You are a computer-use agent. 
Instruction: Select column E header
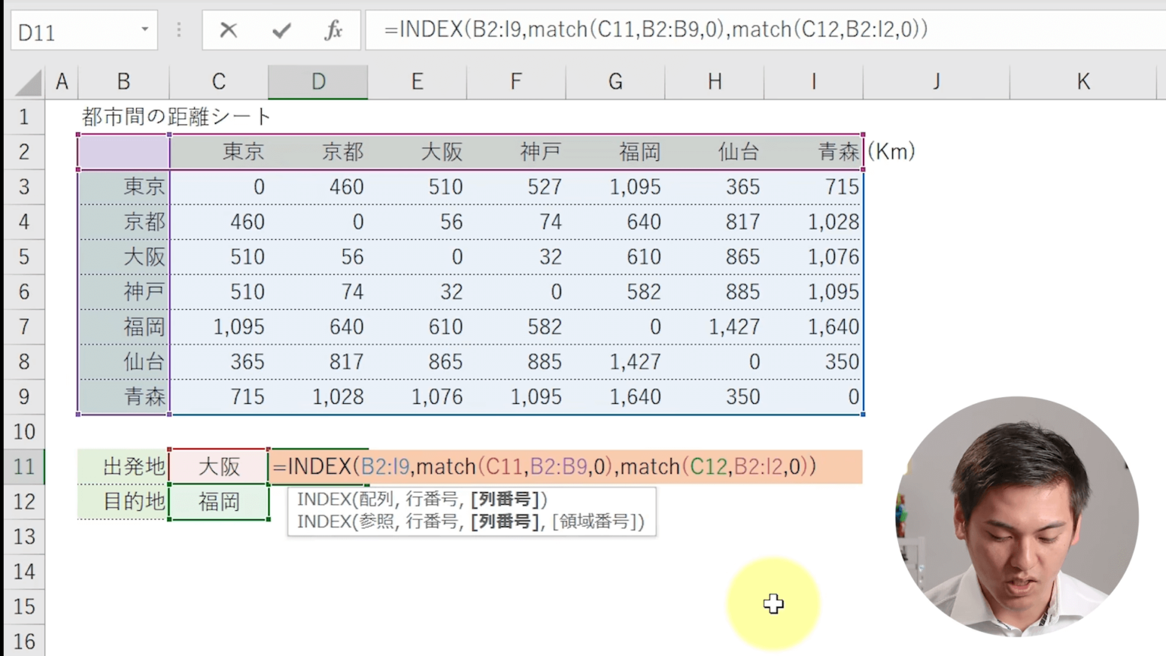(x=417, y=81)
